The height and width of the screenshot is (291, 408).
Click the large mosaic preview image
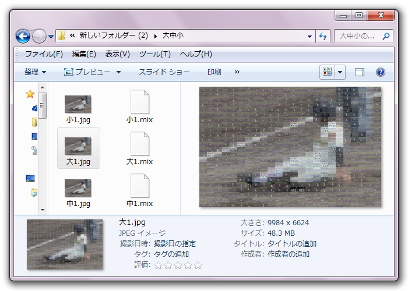tap(290, 147)
